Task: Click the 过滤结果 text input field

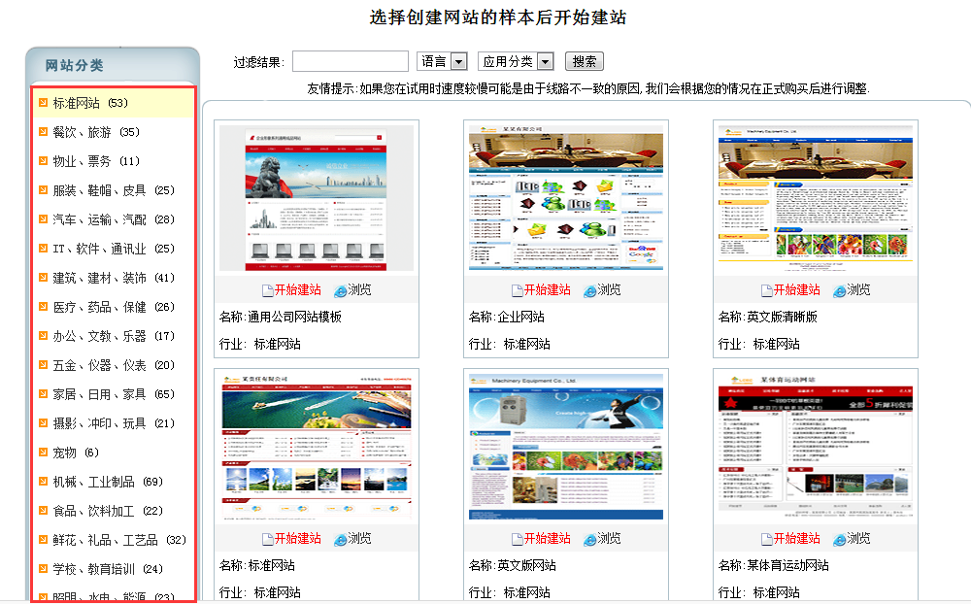Action: tap(350, 61)
